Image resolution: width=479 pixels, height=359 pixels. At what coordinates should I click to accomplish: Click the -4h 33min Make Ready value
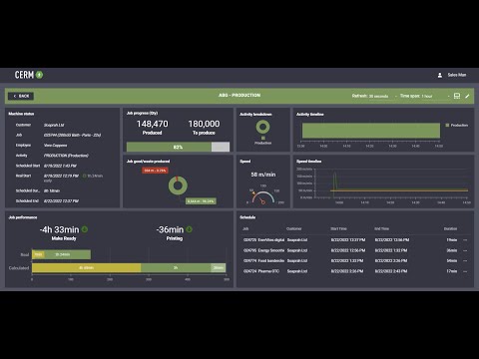point(60,229)
